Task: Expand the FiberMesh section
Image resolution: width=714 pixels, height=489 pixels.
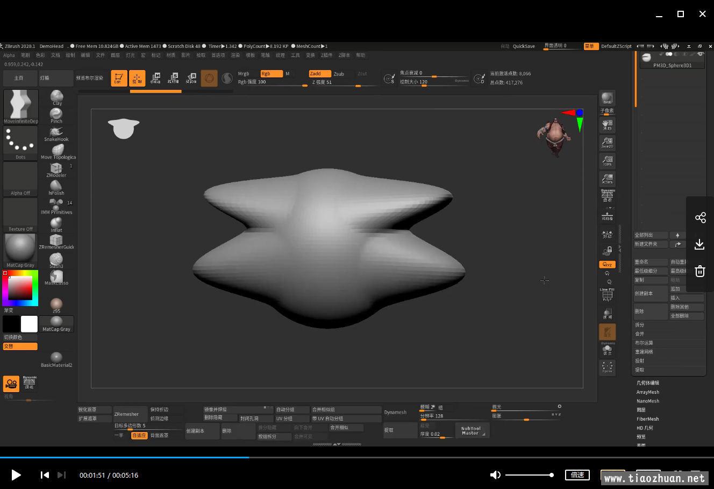Action: [648, 419]
